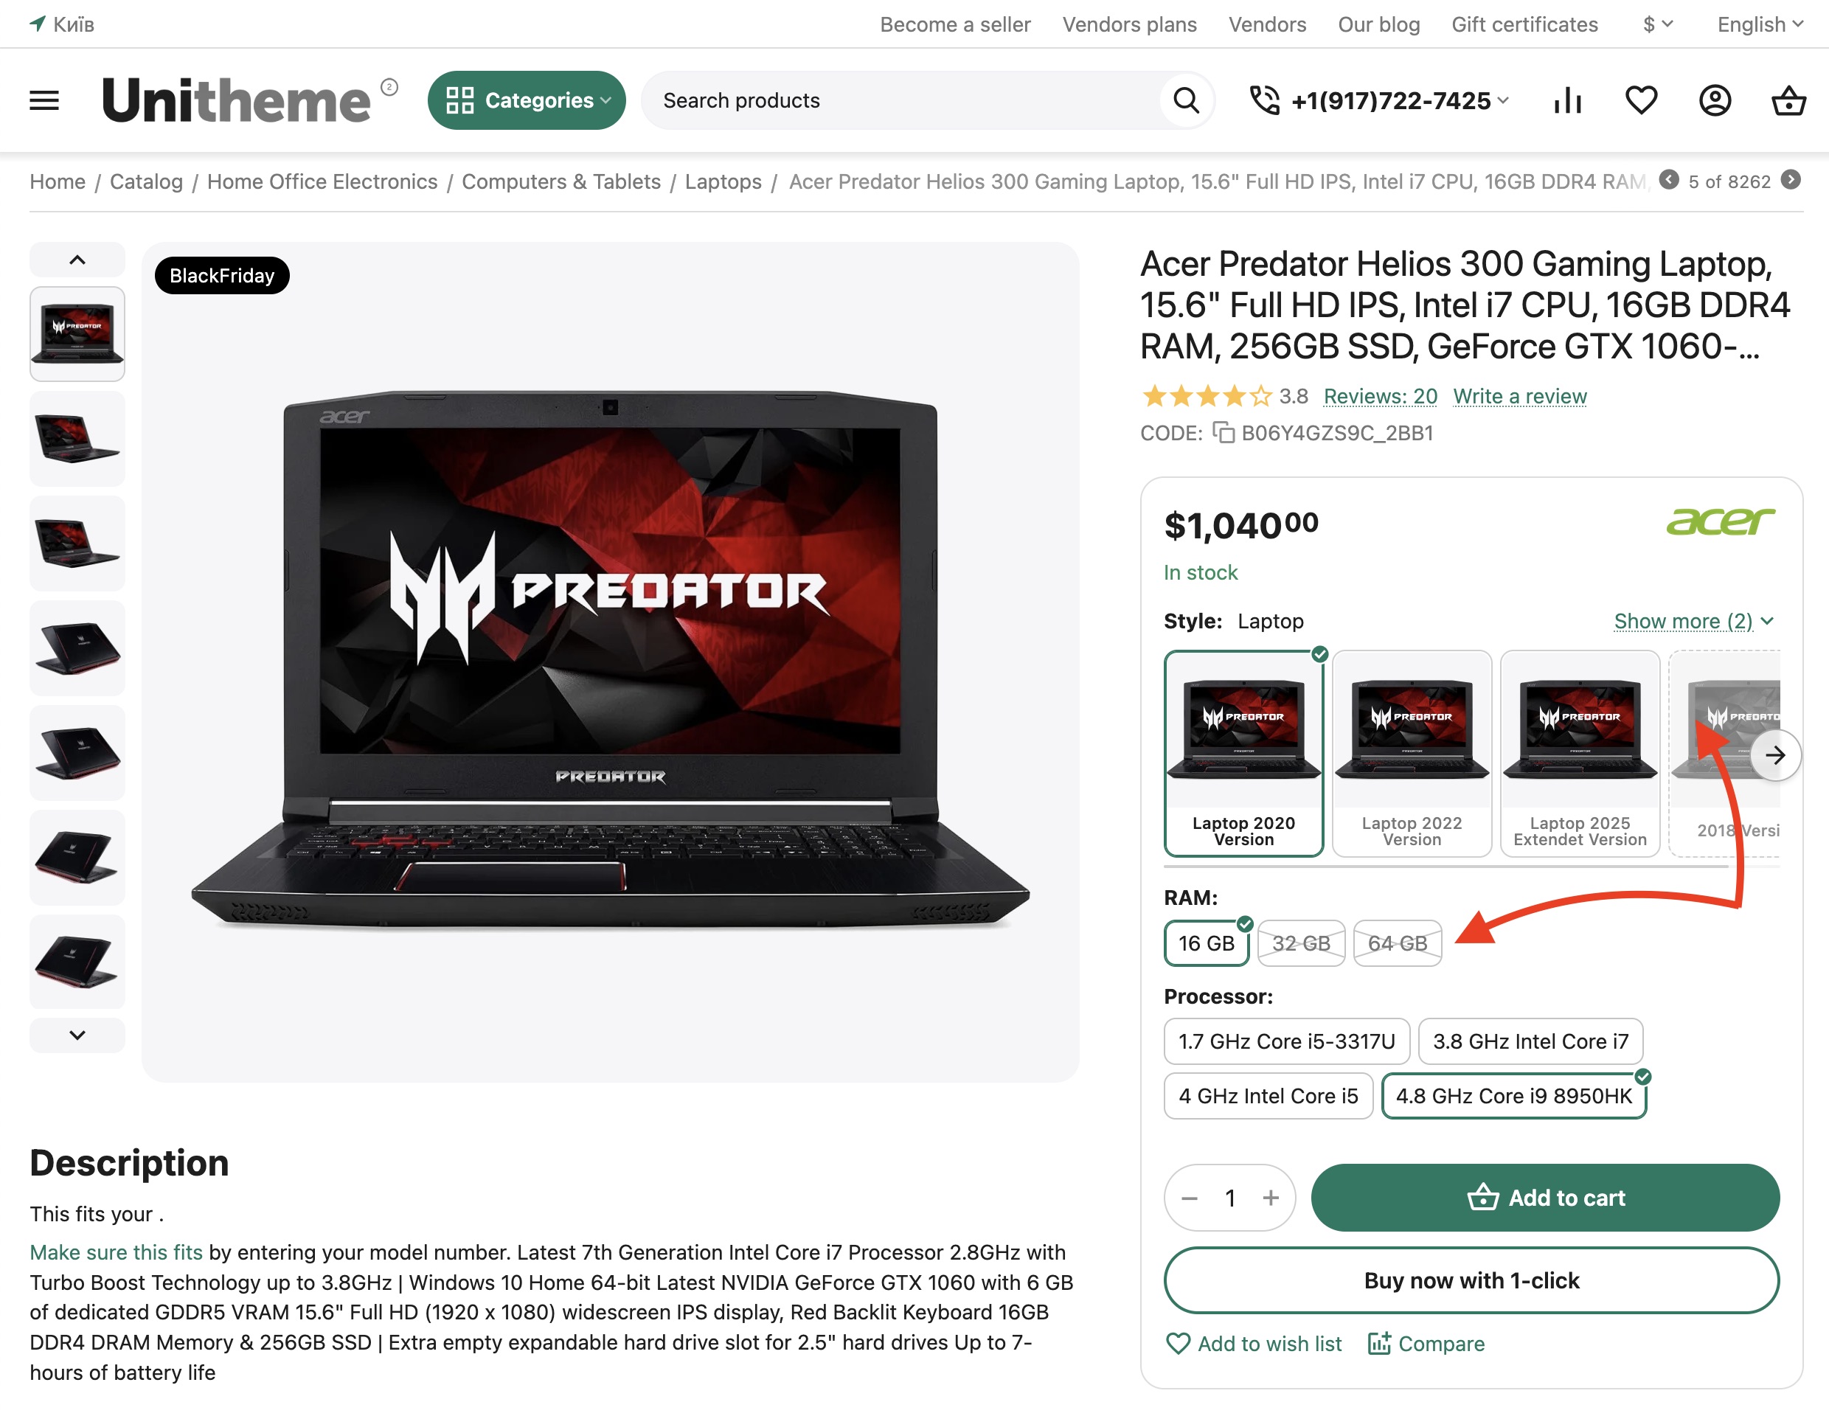
Task: Open the Reviews: 20 link
Action: click(1380, 396)
